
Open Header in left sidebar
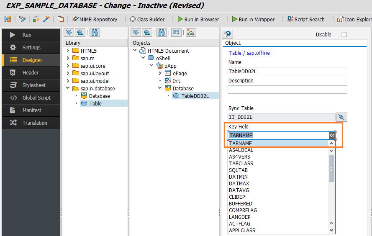point(31,72)
